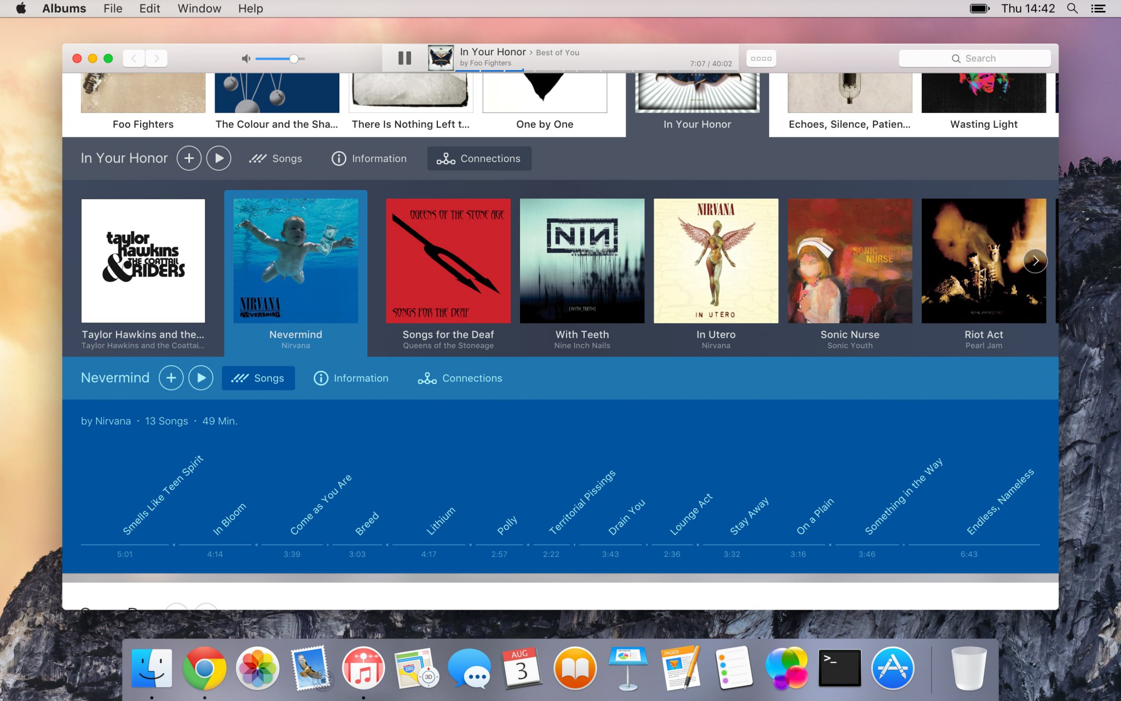Select the One by One album
The image size is (1121, 701).
point(545,102)
